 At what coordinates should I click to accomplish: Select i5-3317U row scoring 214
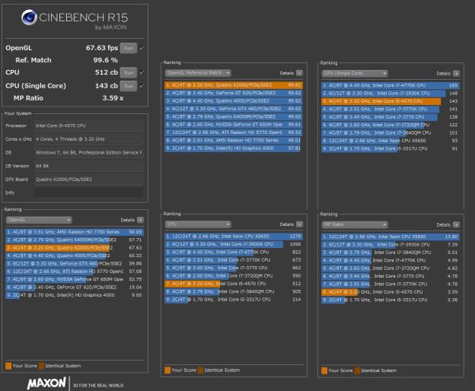click(x=234, y=299)
